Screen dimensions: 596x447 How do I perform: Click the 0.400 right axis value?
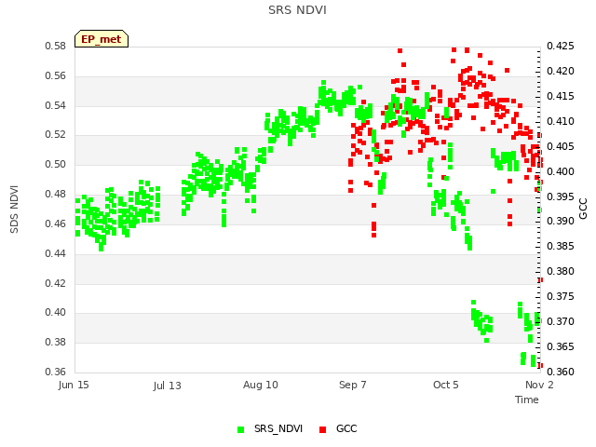coord(561,171)
